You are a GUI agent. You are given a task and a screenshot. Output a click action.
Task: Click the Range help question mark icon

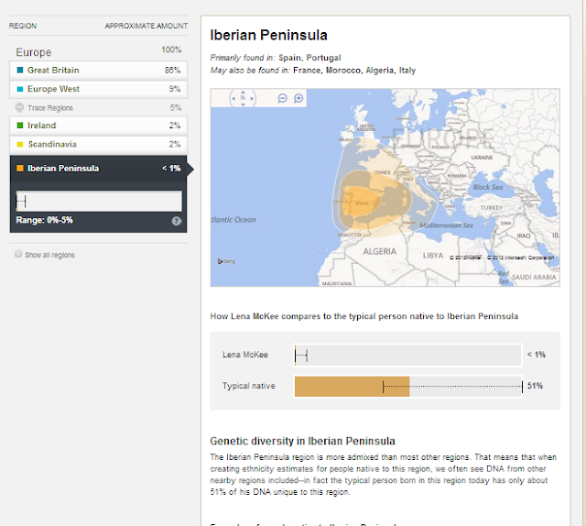pyautogui.click(x=176, y=221)
